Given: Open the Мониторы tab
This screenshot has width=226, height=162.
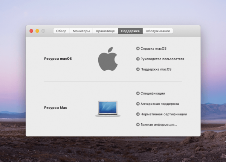Looking at the screenshot, I should point(81,31).
